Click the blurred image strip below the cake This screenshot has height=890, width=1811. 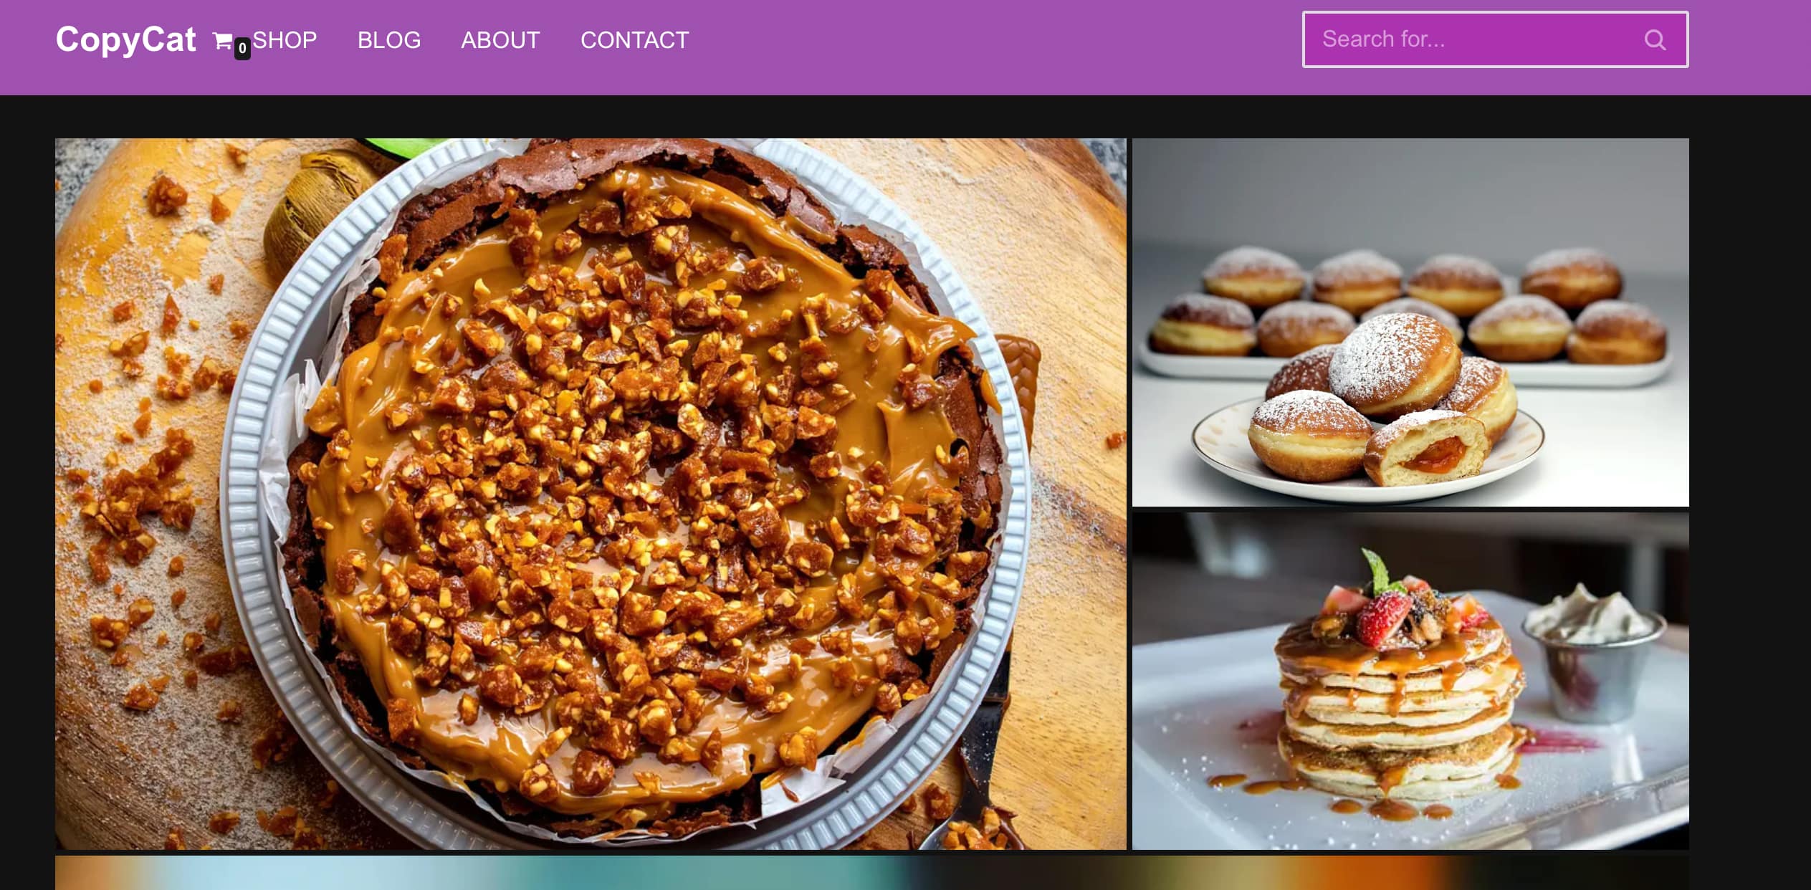tap(872, 873)
